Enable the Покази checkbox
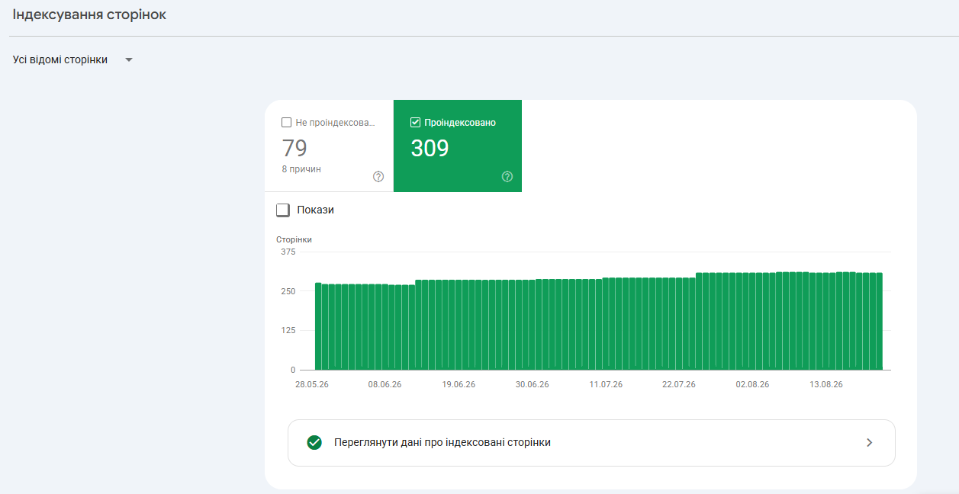959x494 pixels. tap(283, 210)
